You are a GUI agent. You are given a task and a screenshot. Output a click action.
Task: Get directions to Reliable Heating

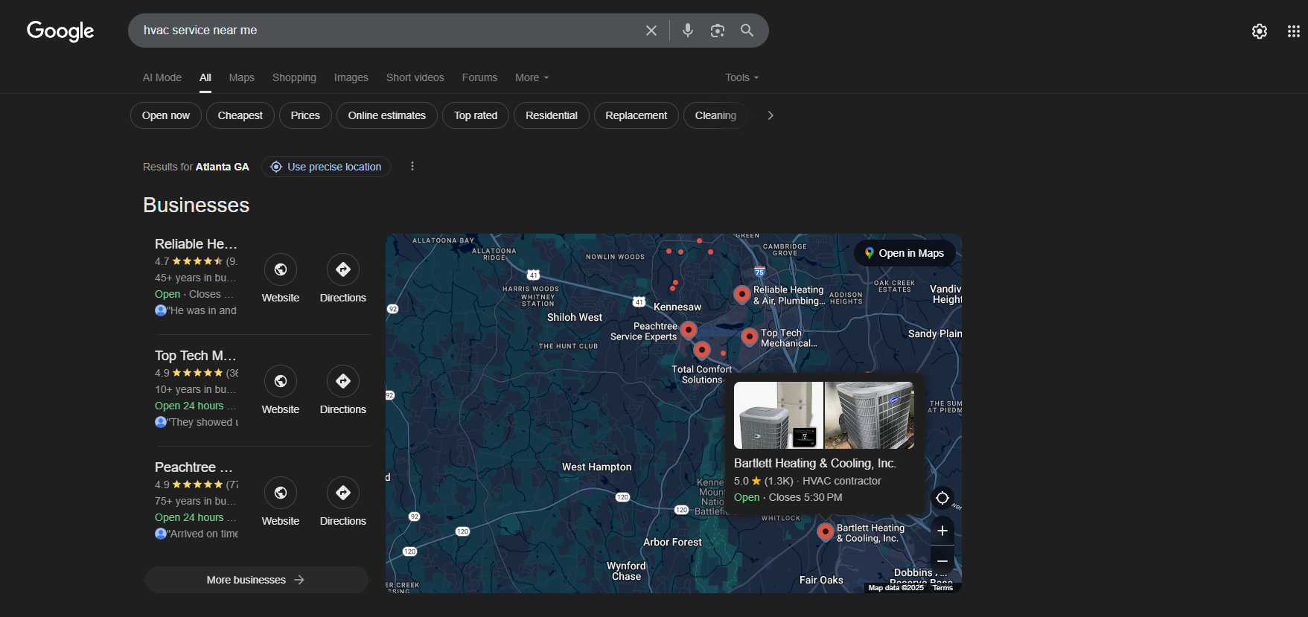point(343,269)
